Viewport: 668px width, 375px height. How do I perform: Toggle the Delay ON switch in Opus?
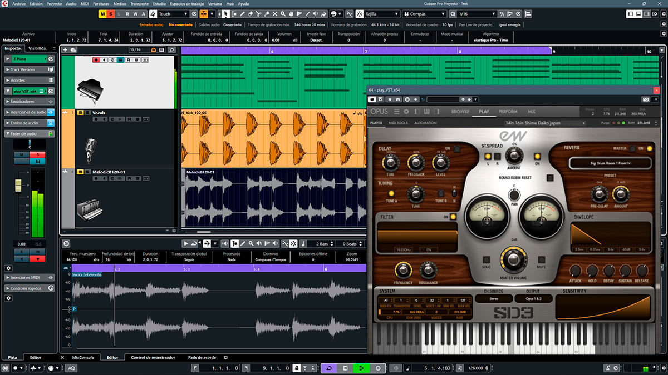click(x=456, y=148)
